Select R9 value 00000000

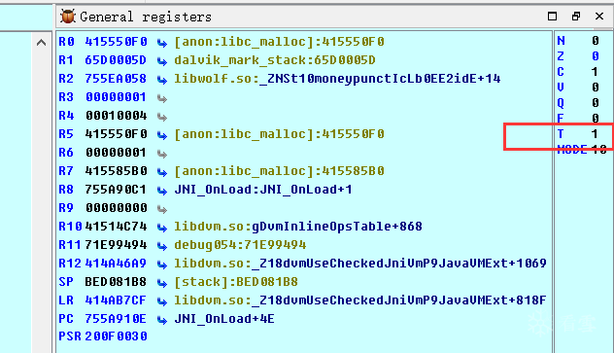[x=116, y=208]
